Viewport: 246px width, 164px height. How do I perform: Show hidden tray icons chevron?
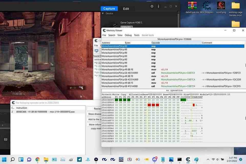[208, 159]
